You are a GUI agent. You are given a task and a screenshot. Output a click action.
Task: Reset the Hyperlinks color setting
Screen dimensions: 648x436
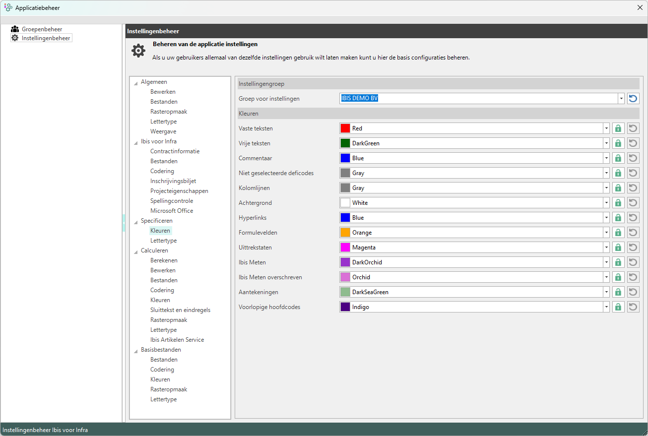633,218
